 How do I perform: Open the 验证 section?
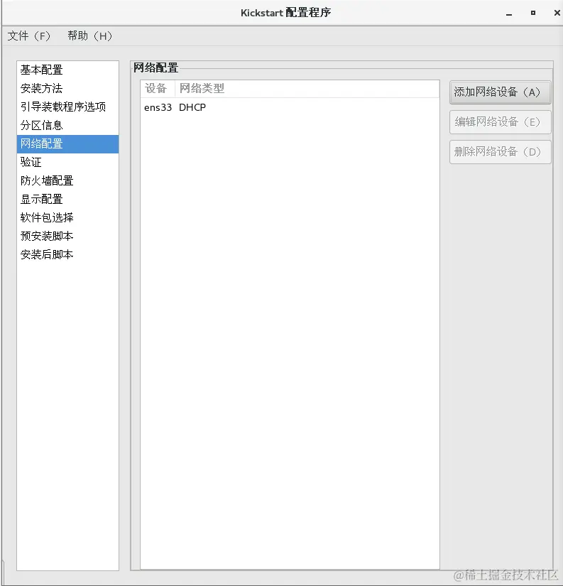(67, 162)
